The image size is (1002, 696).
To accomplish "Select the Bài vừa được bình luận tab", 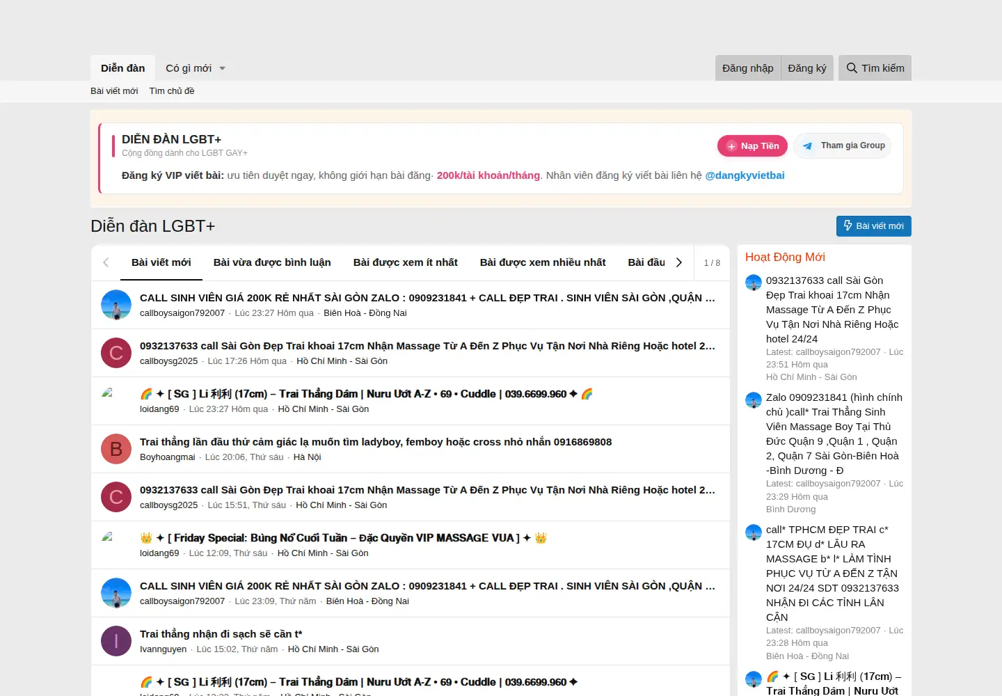I will pos(272,262).
